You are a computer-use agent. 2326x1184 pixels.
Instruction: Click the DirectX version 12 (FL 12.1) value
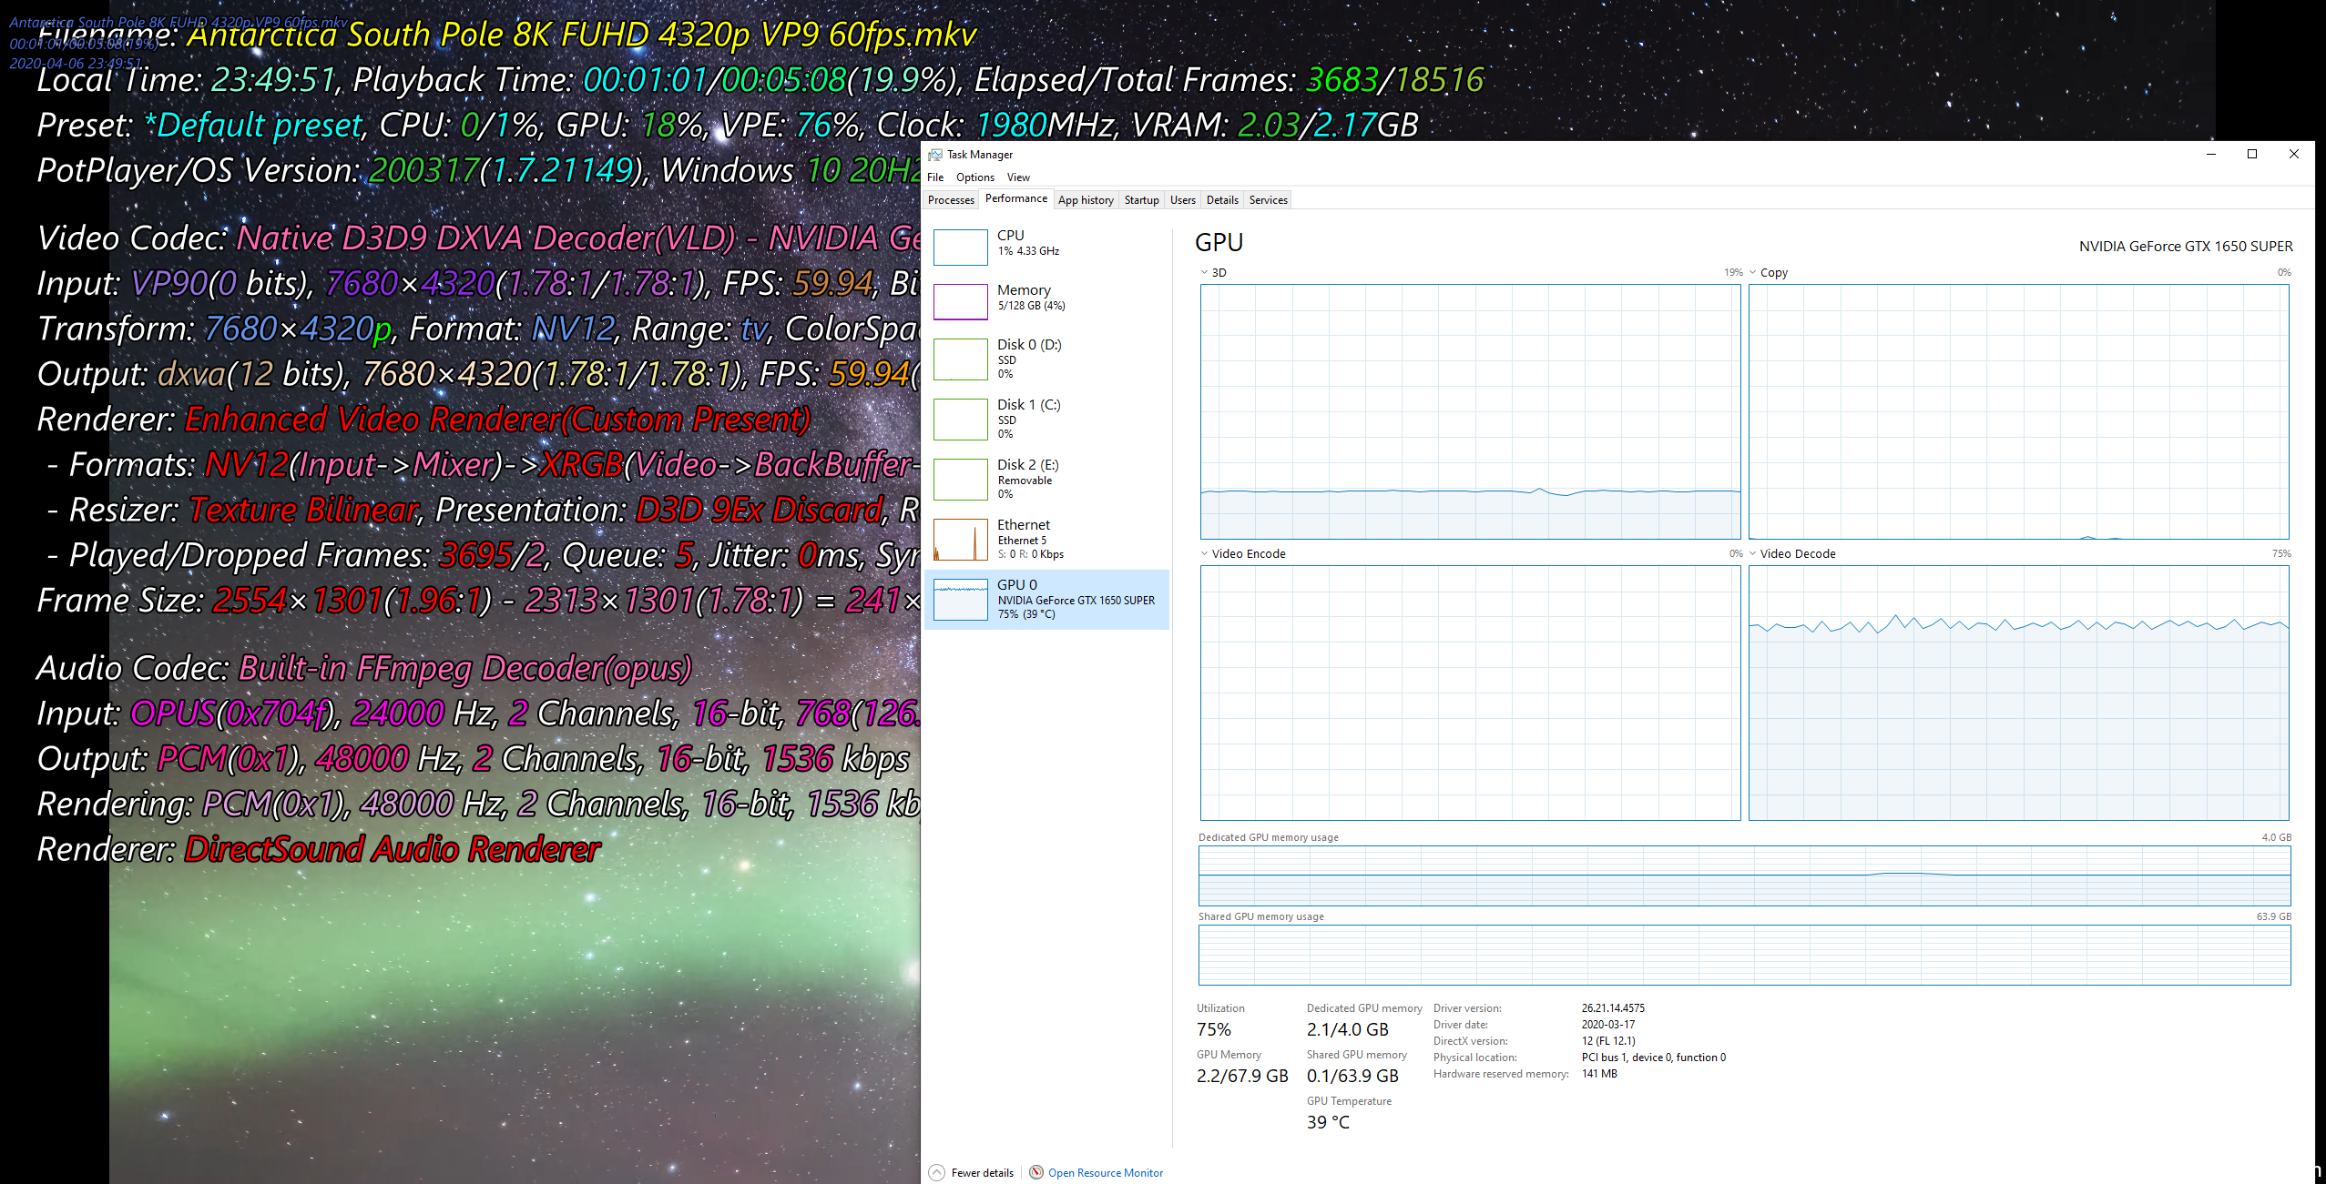coord(1608,1041)
